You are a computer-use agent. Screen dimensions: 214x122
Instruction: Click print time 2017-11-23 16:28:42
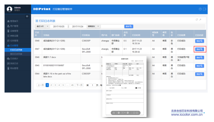pos(137,50)
